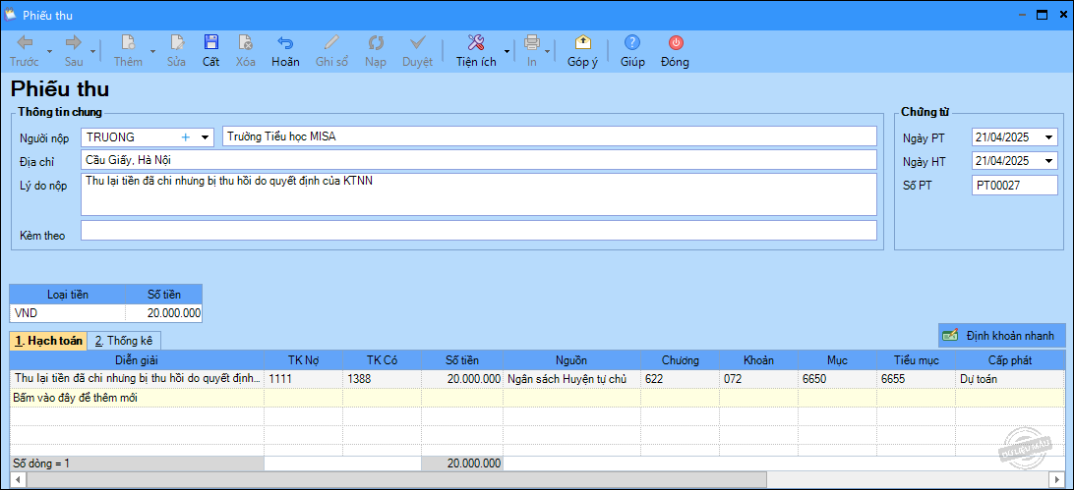Click the Ghi sổ post icon

coord(331,51)
